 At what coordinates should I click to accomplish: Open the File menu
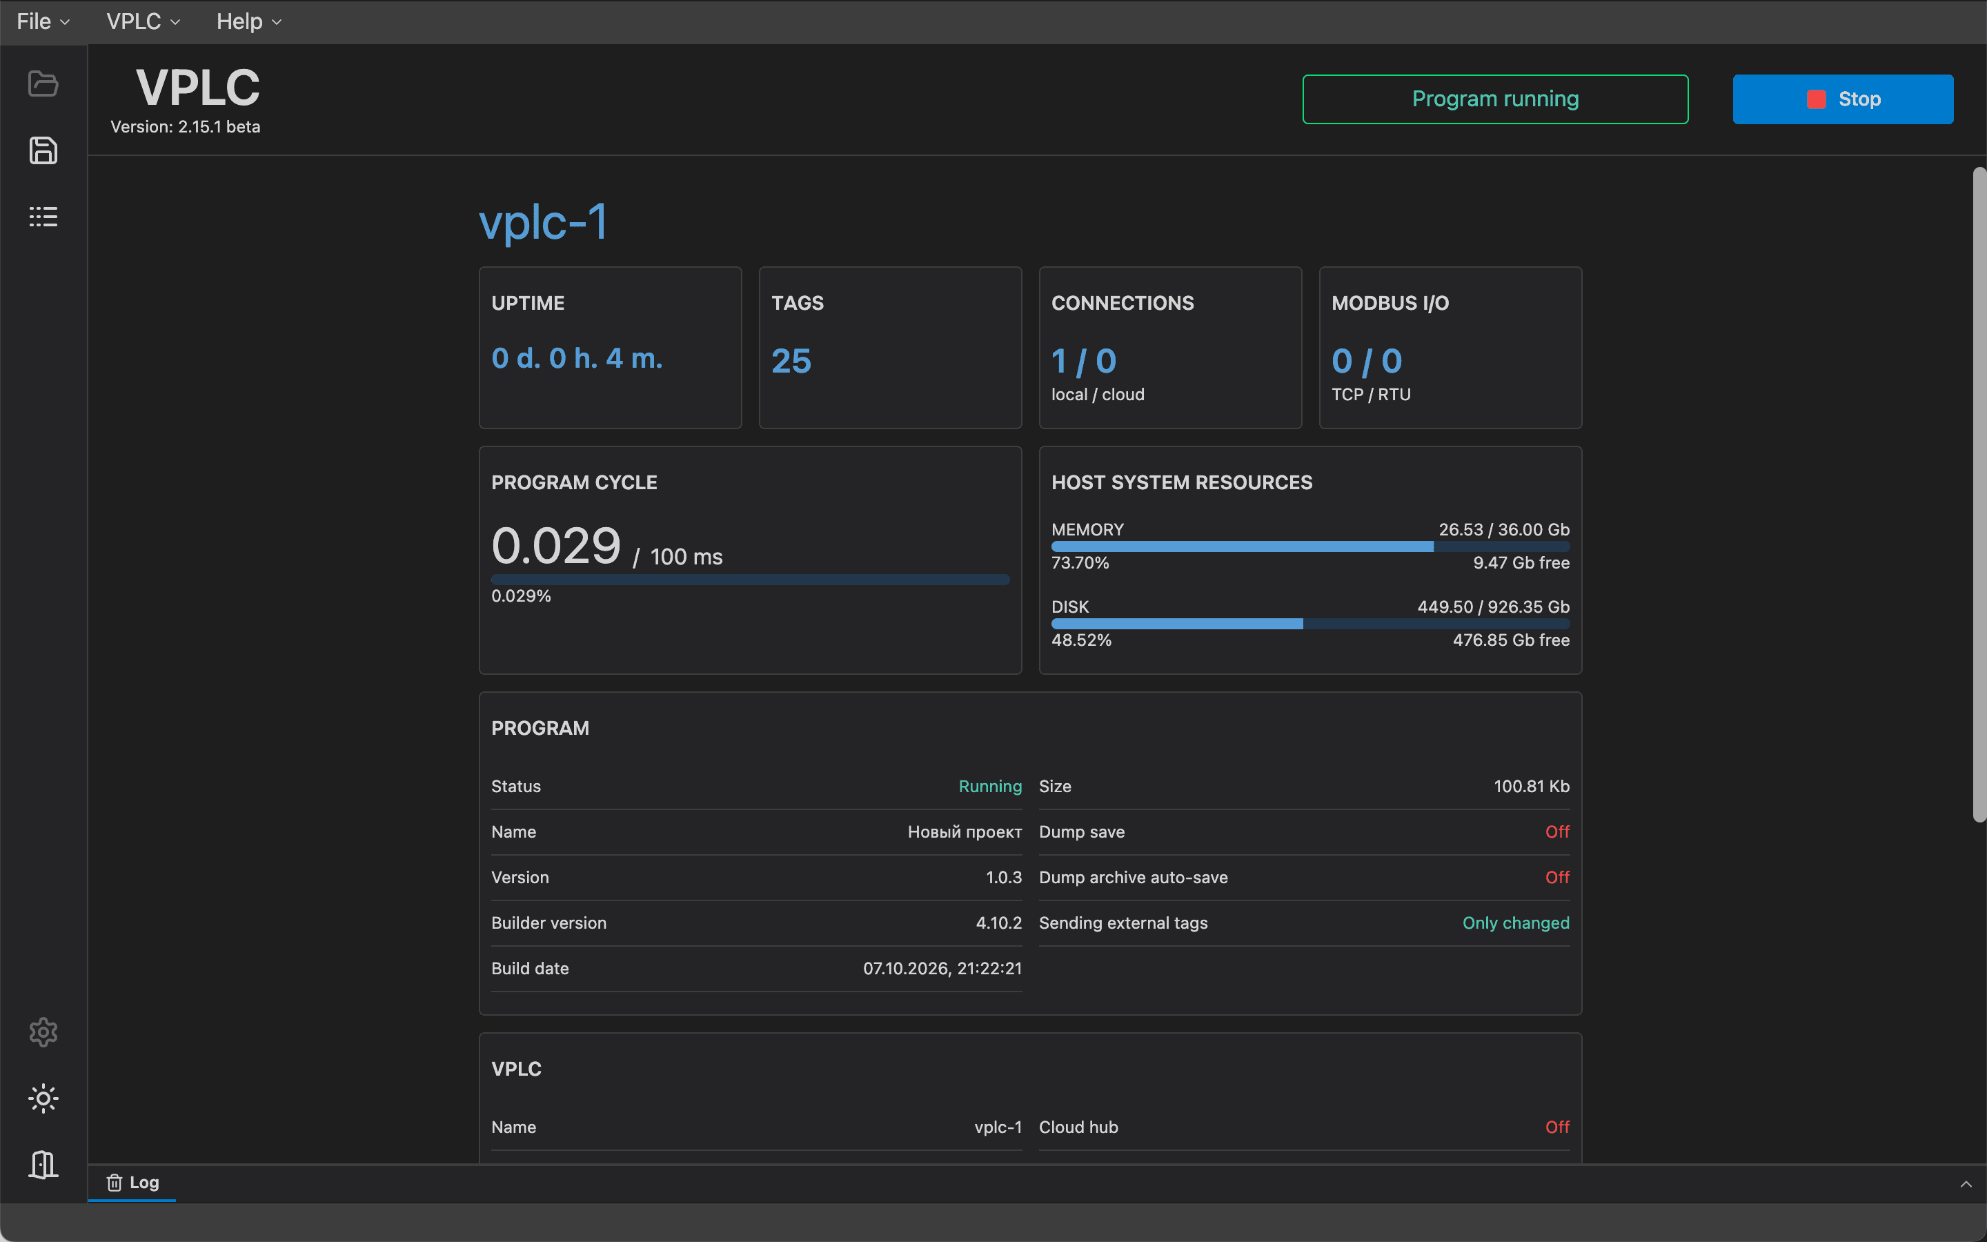click(x=43, y=21)
